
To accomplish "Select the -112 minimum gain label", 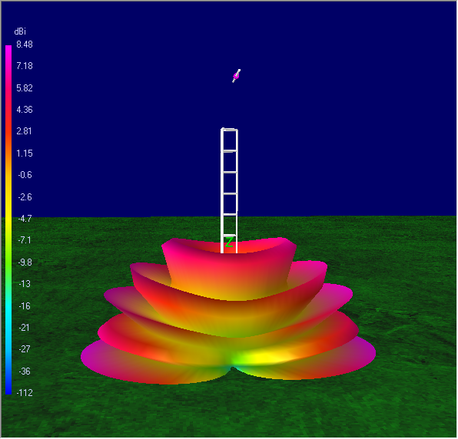I will (25, 393).
